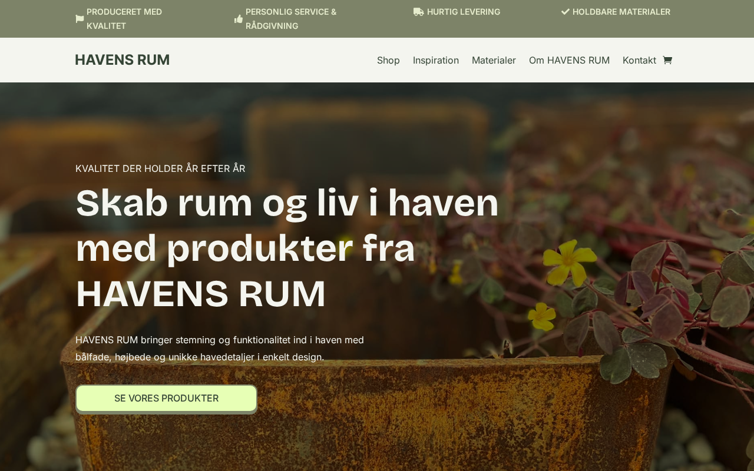Click the KVALITET DER HOLDER ÅR tagline
This screenshot has width=754, height=471.
pyautogui.click(x=160, y=168)
